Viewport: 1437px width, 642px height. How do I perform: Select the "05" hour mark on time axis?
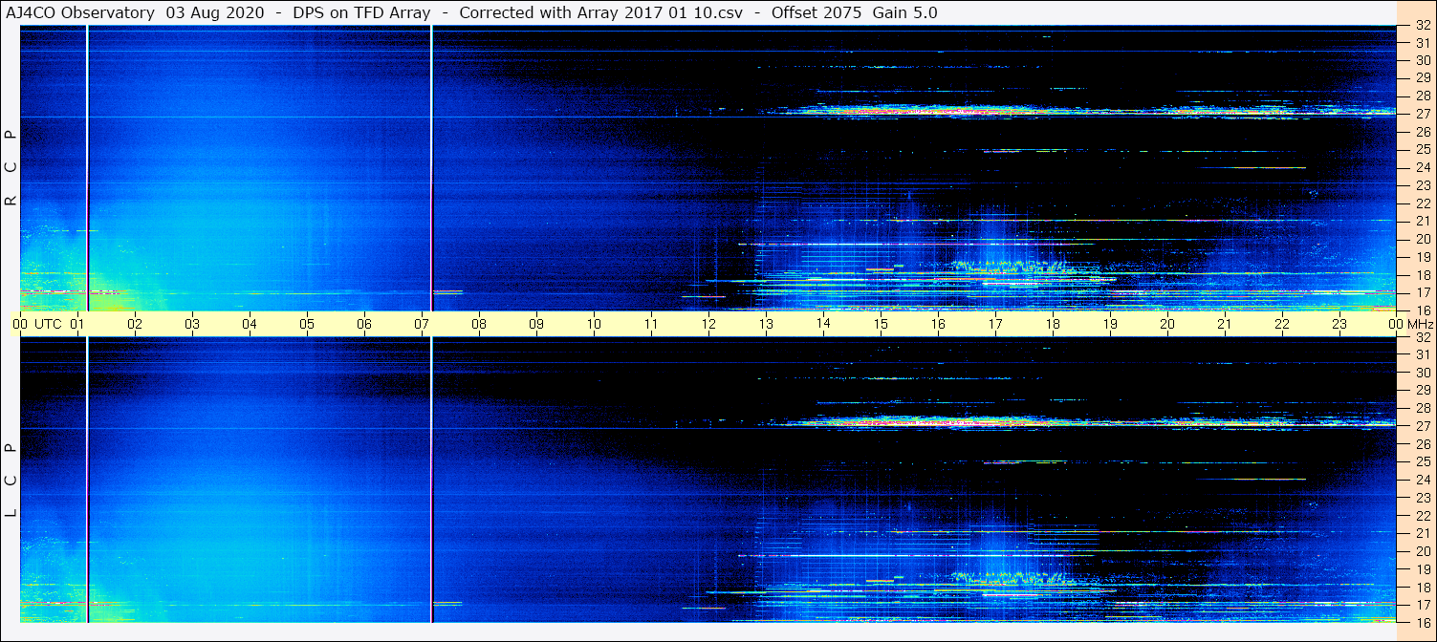point(307,324)
